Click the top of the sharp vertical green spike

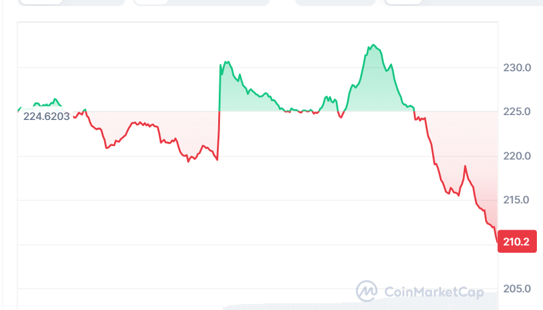[220, 65]
